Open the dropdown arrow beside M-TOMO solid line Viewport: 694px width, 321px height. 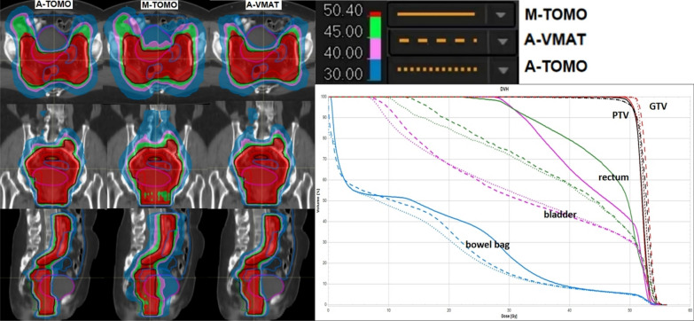click(x=500, y=14)
